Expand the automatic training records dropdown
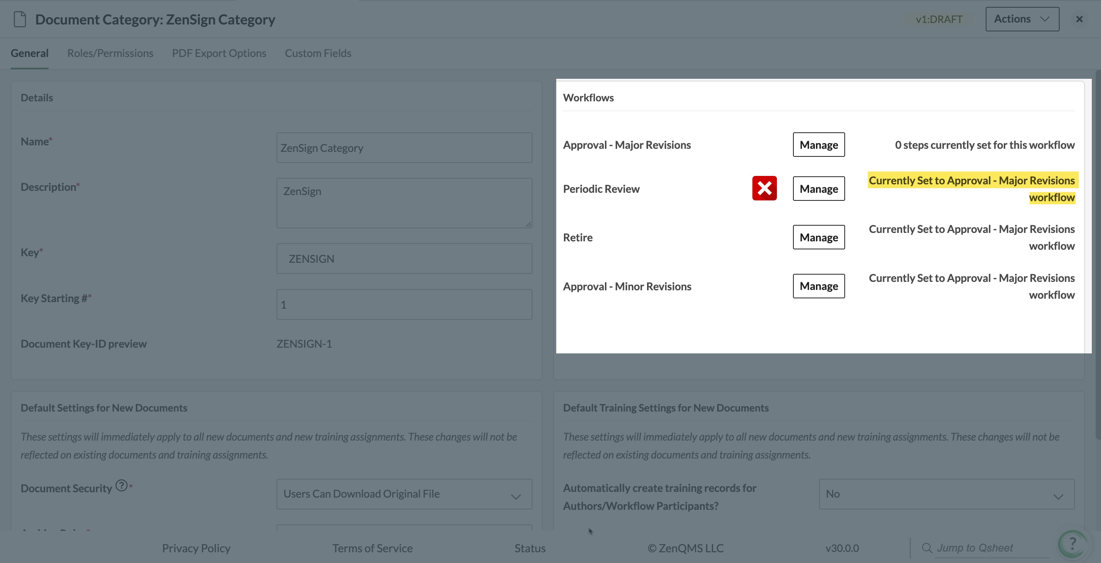This screenshot has width=1101, height=563. click(x=946, y=494)
